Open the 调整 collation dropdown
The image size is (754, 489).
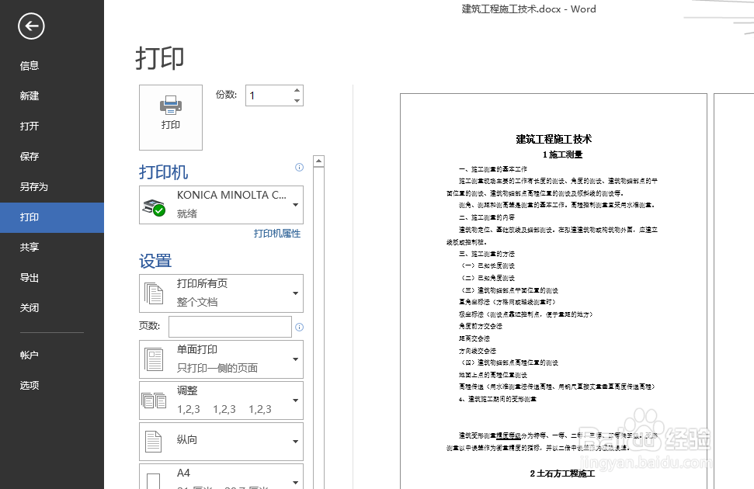coord(221,401)
